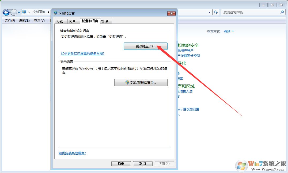Open the address bar history dropdown arrow
Screen dimensions: 288x173
(210, 12)
